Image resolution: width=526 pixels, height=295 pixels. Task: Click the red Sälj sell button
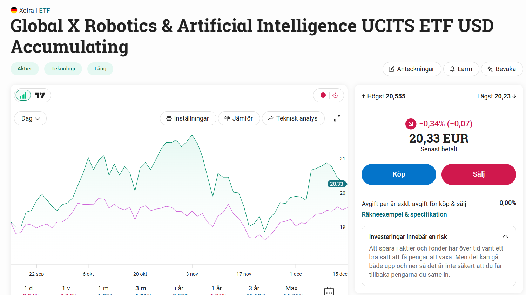[x=479, y=174]
